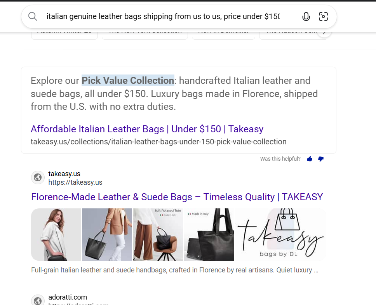Open the Made in Italy black bag thumbnail

209,234
